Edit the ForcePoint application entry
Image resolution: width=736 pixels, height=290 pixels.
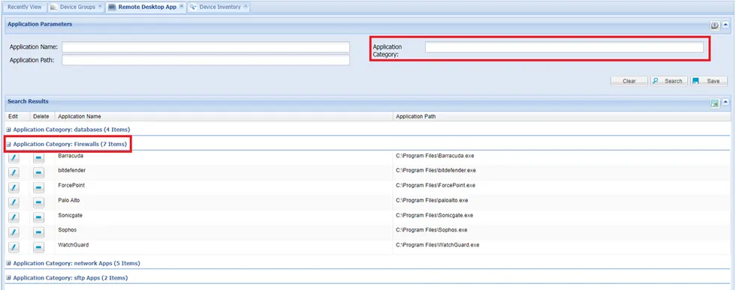[x=14, y=188]
